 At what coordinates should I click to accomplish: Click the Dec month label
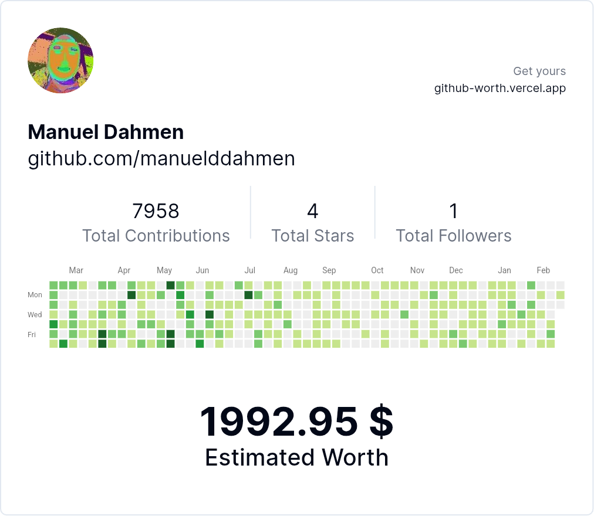[455, 270]
